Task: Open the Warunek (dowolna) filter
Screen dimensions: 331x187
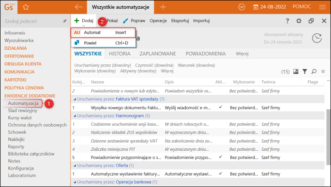Action: coord(196,65)
